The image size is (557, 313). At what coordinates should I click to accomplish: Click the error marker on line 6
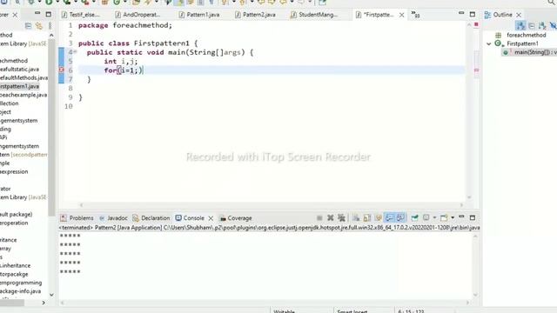click(61, 70)
